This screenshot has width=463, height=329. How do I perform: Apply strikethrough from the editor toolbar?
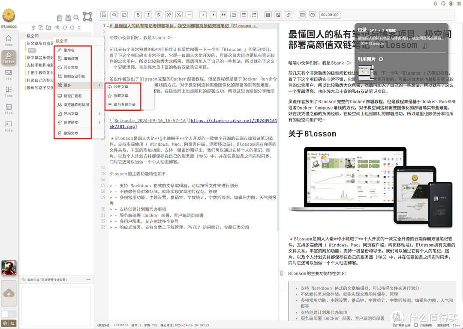159,15
